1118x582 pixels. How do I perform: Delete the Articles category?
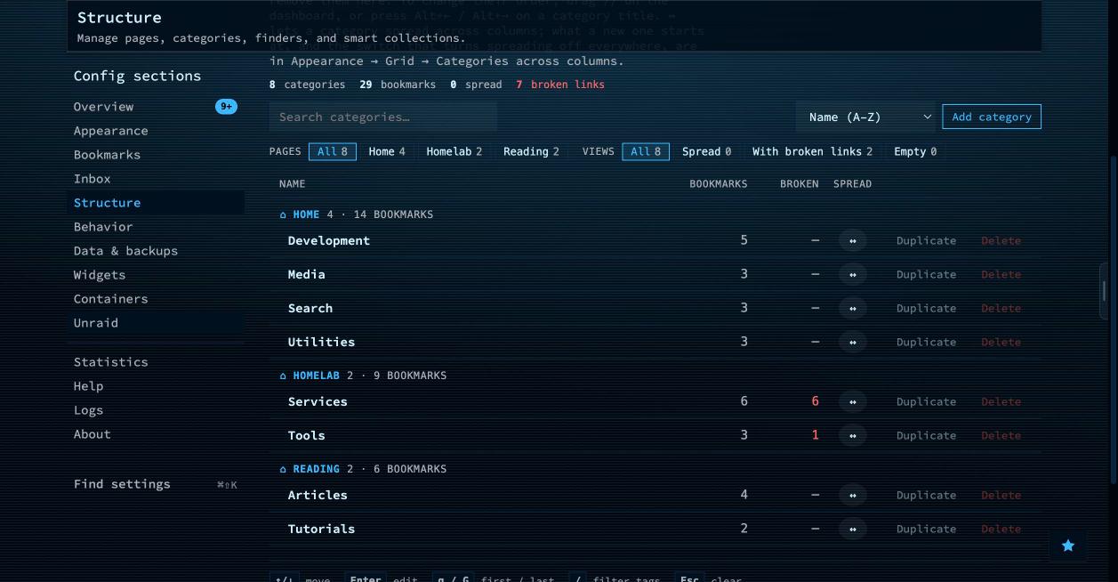(1001, 495)
